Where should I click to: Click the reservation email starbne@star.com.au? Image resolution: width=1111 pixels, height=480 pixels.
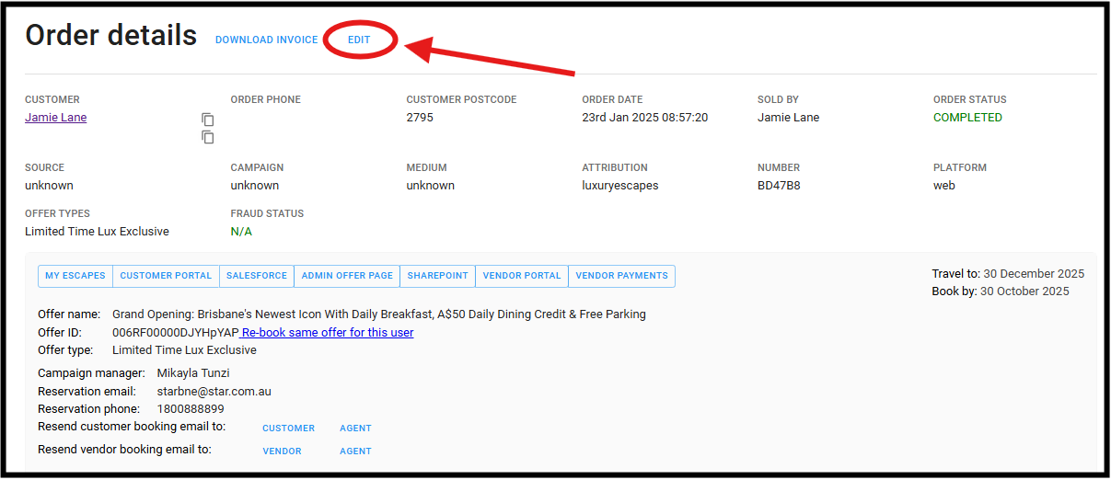(x=214, y=392)
